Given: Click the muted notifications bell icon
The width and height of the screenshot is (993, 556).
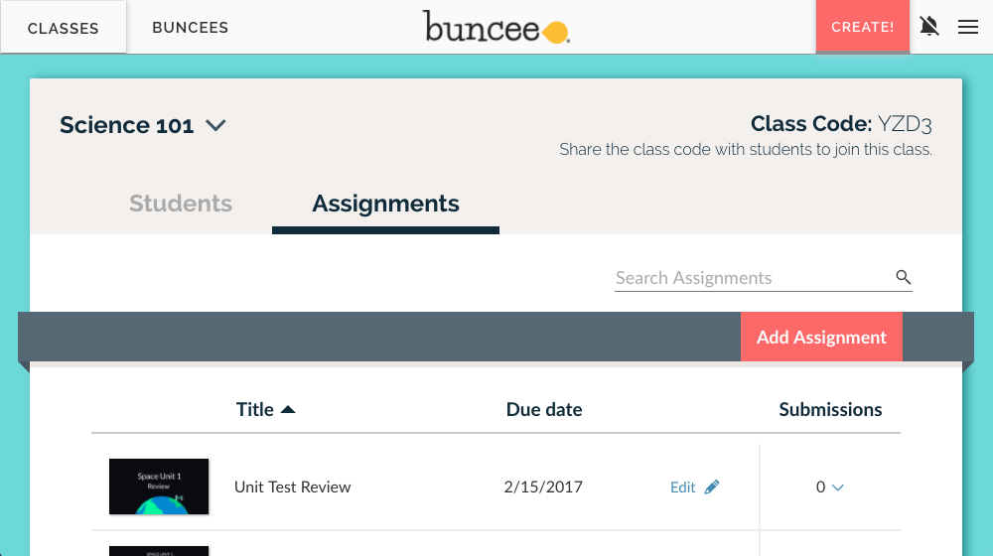Looking at the screenshot, I should (x=929, y=27).
